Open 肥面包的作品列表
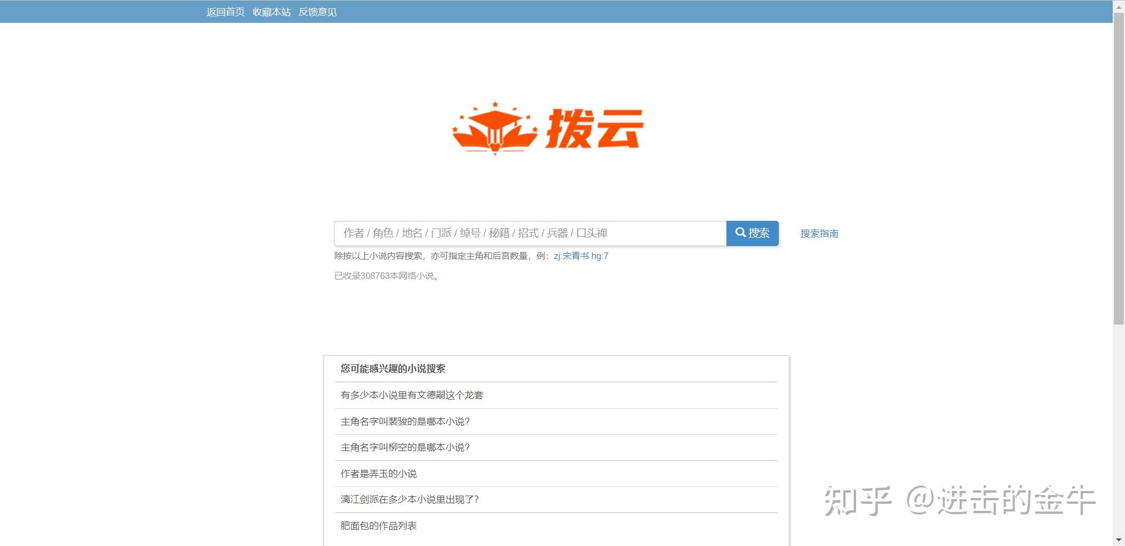 point(379,526)
